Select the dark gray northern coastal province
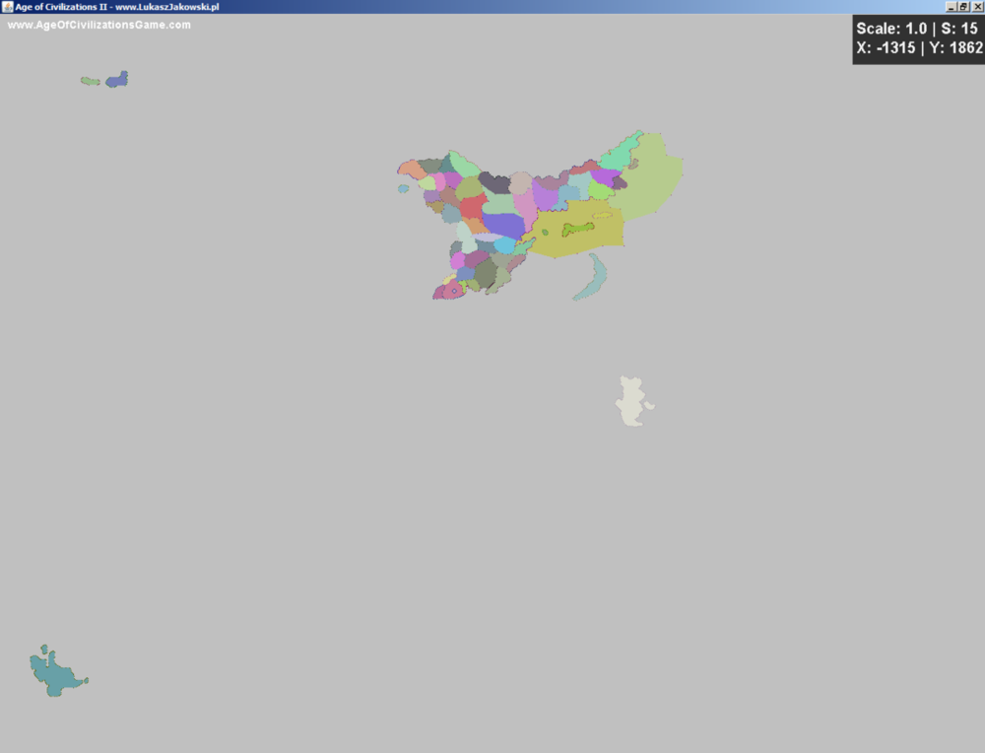985x753 pixels. pyautogui.click(x=495, y=183)
